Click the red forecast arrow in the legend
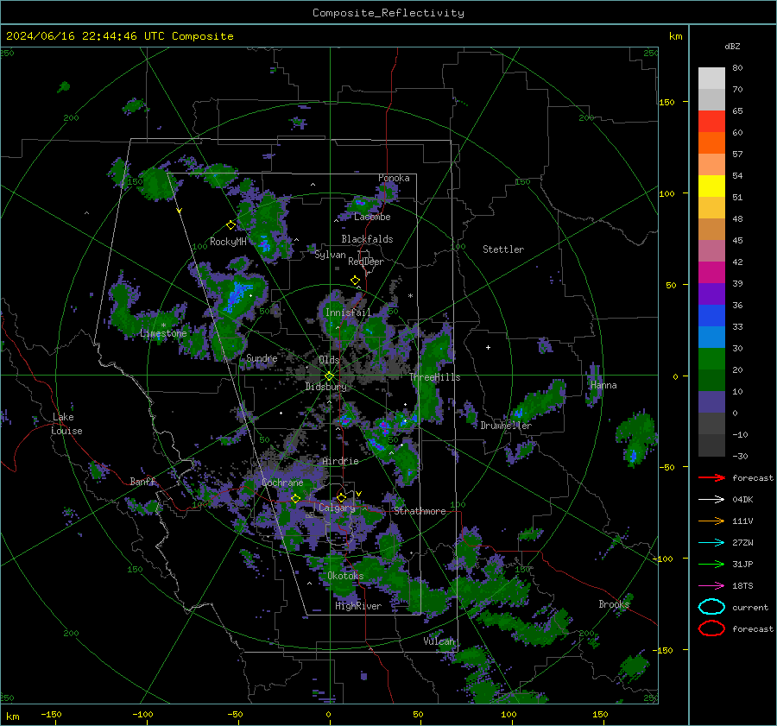 (x=711, y=477)
